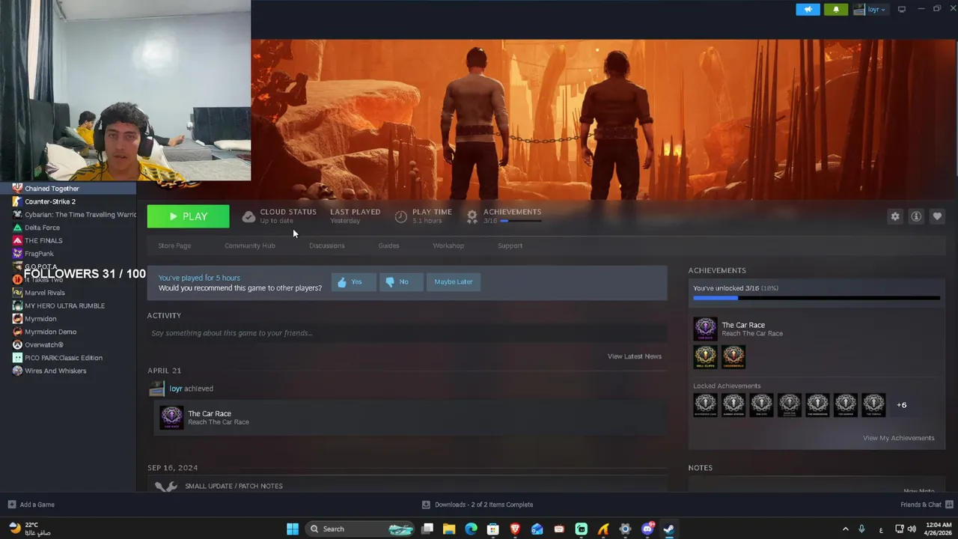Viewport: 958px width, 539px height.
Task: Open File Explorer from the taskbar
Action: point(449,529)
